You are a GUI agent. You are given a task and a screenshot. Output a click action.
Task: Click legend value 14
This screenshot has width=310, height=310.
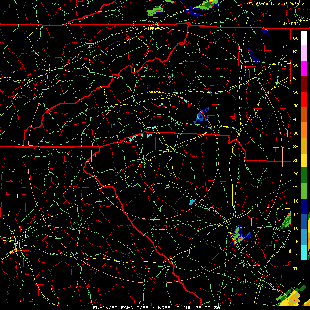click(296, 215)
